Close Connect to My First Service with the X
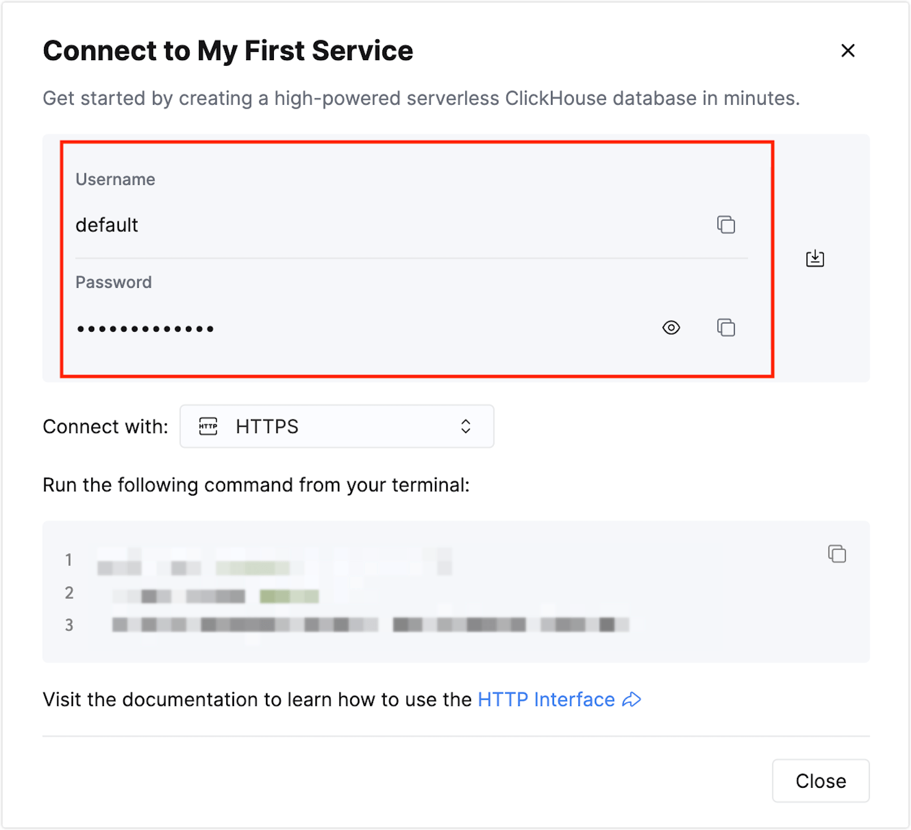The width and height of the screenshot is (911, 830). pos(848,50)
